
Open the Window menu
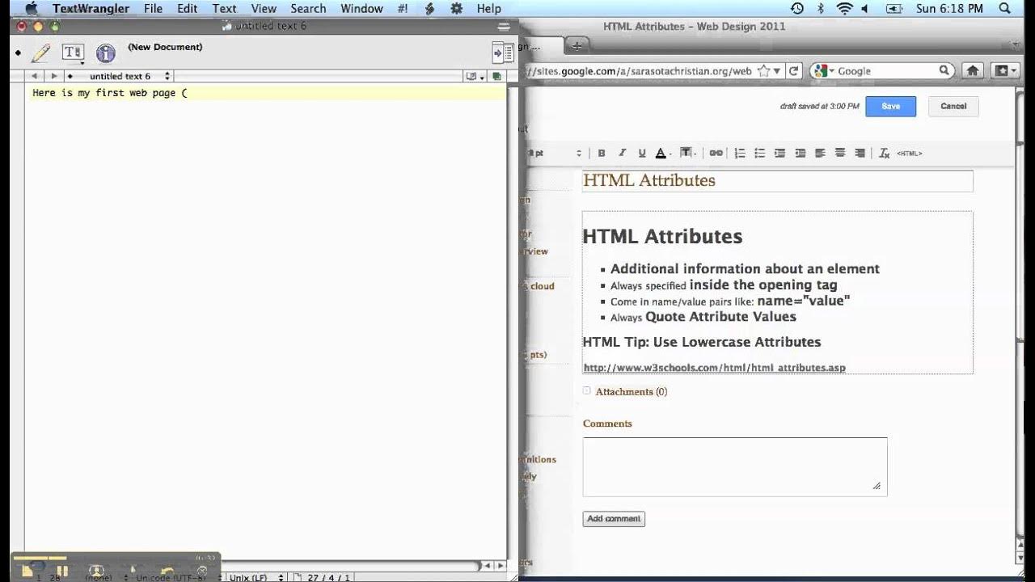pyautogui.click(x=361, y=8)
